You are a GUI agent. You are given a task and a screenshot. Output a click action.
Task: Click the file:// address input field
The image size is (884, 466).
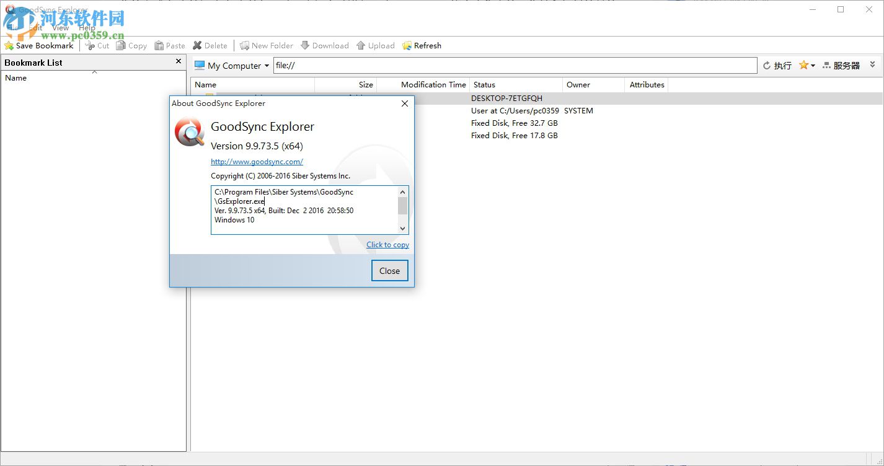click(x=515, y=66)
